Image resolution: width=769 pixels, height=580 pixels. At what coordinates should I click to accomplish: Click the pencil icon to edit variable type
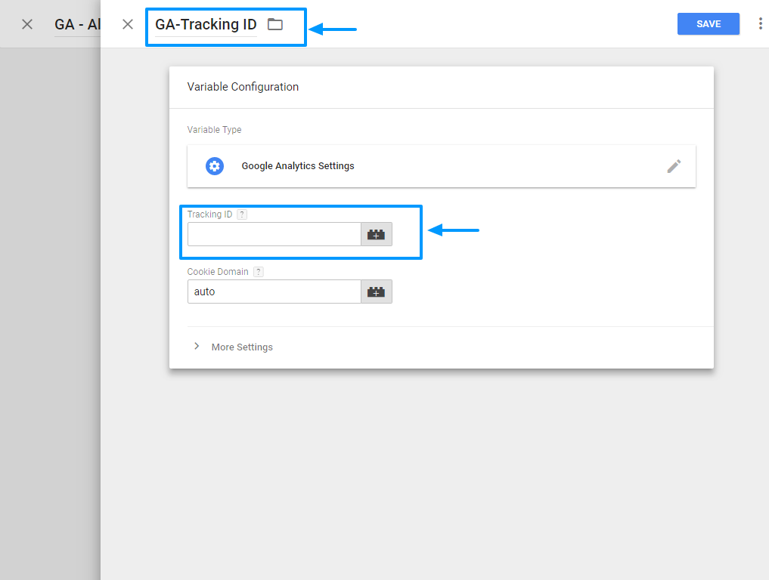[x=674, y=166]
